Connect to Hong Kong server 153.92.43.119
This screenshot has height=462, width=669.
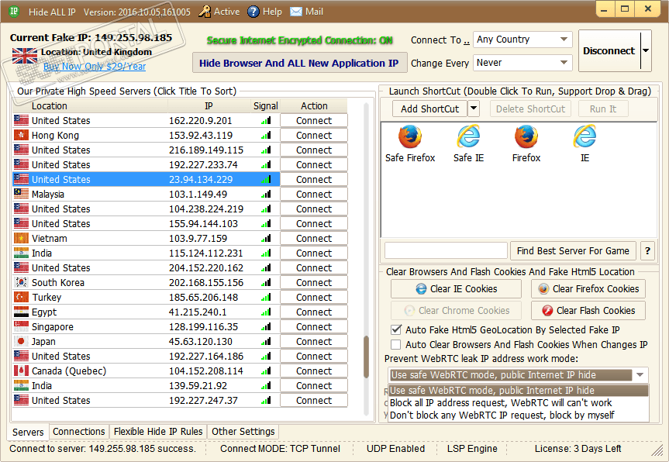tap(314, 135)
